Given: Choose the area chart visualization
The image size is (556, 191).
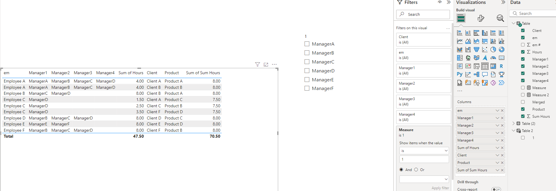Looking at the screenshot, I should tap(468, 41).
